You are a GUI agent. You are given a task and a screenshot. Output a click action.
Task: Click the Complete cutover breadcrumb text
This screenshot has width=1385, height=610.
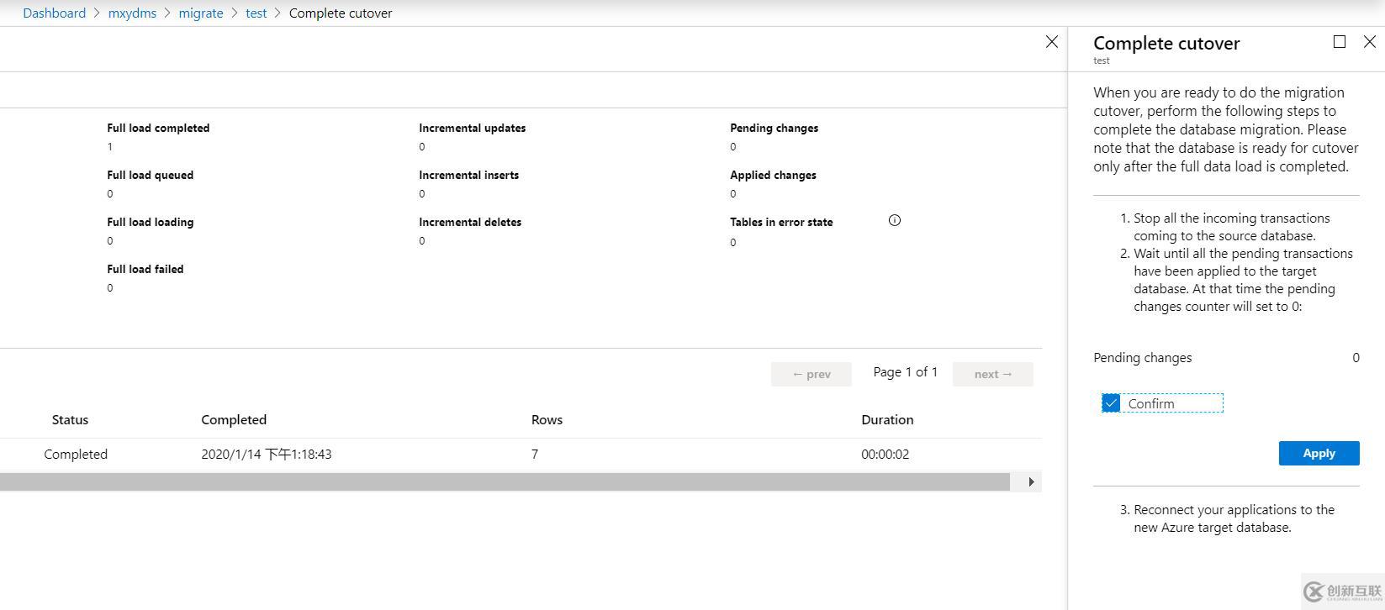[x=341, y=13]
